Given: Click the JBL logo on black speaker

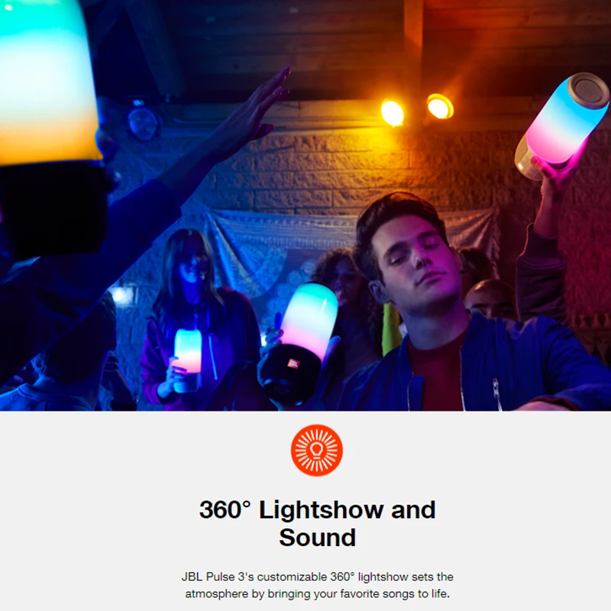Looking at the screenshot, I should tap(293, 364).
